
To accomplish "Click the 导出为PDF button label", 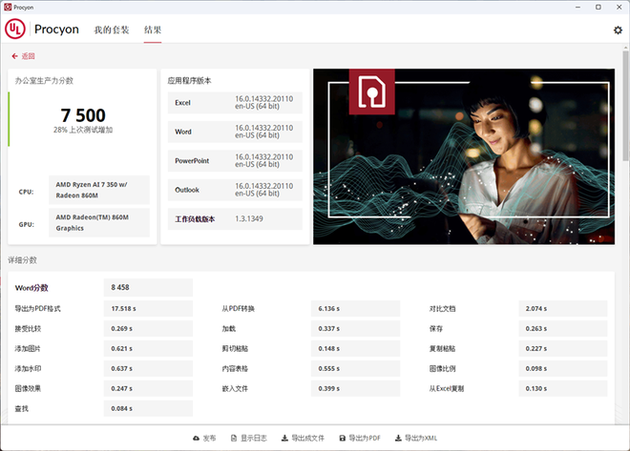I will [x=365, y=439].
